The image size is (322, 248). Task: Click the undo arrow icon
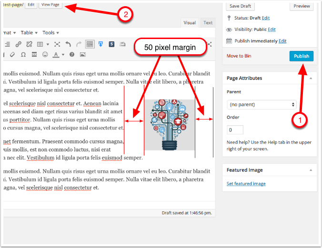(x=68, y=44)
